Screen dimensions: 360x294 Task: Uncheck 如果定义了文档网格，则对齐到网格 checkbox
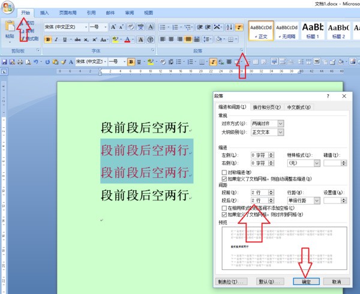(224, 214)
